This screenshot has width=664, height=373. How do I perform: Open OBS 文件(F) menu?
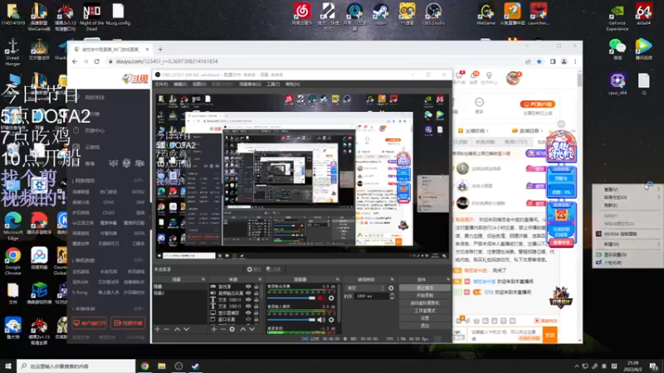click(161, 85)
